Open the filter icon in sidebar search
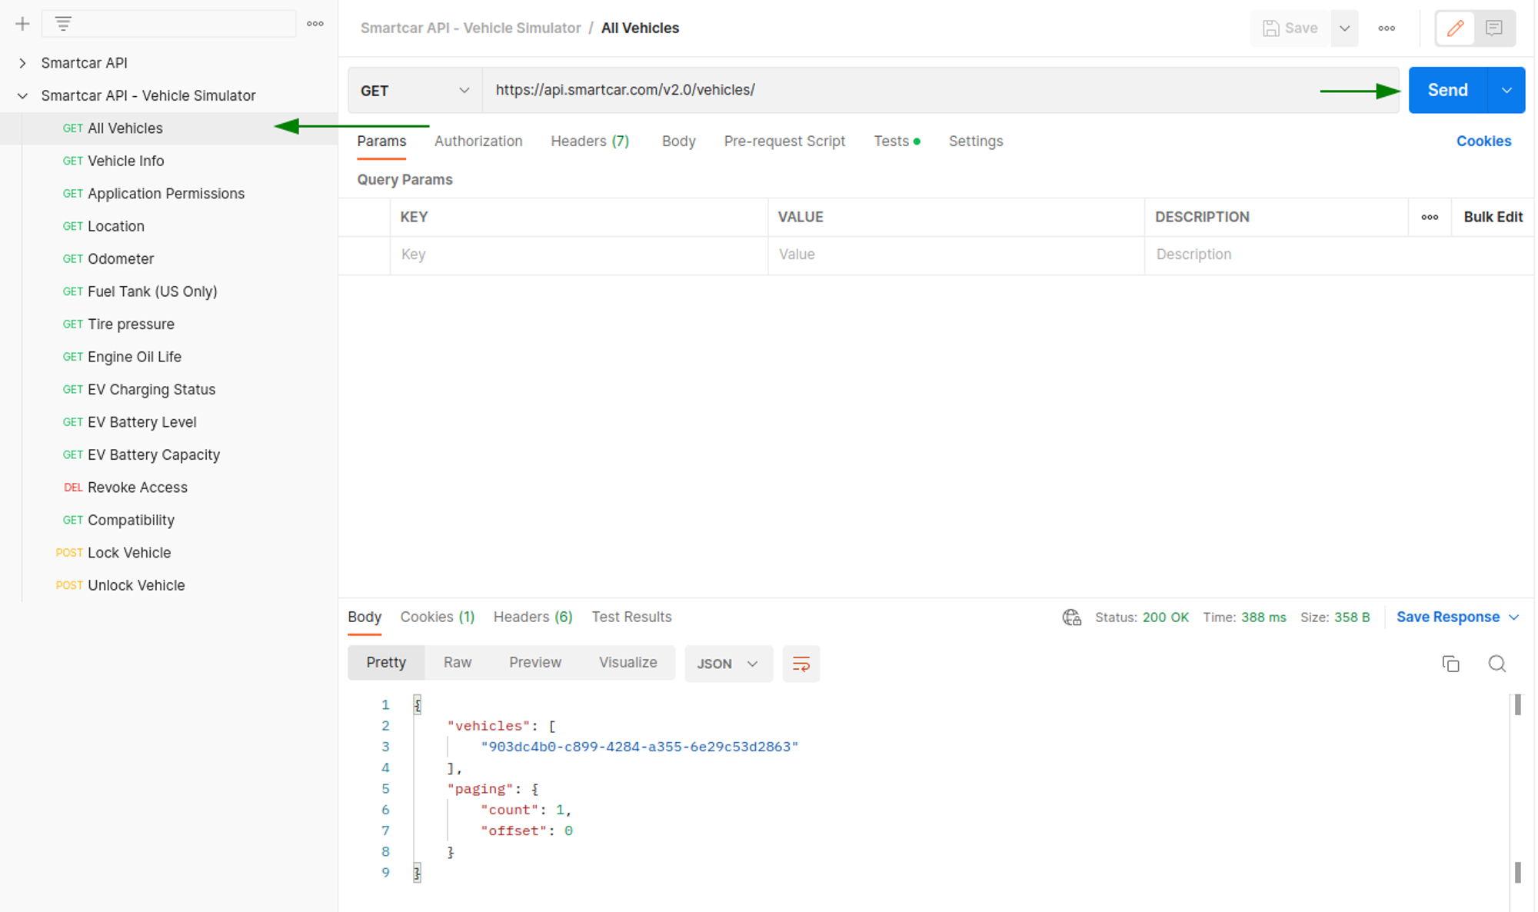This screenshot has height=912, width=1538. click(63, 24)
